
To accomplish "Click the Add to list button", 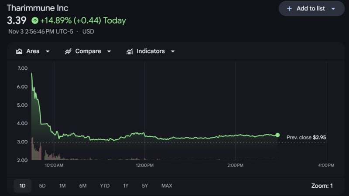I will tap(311, 9).
